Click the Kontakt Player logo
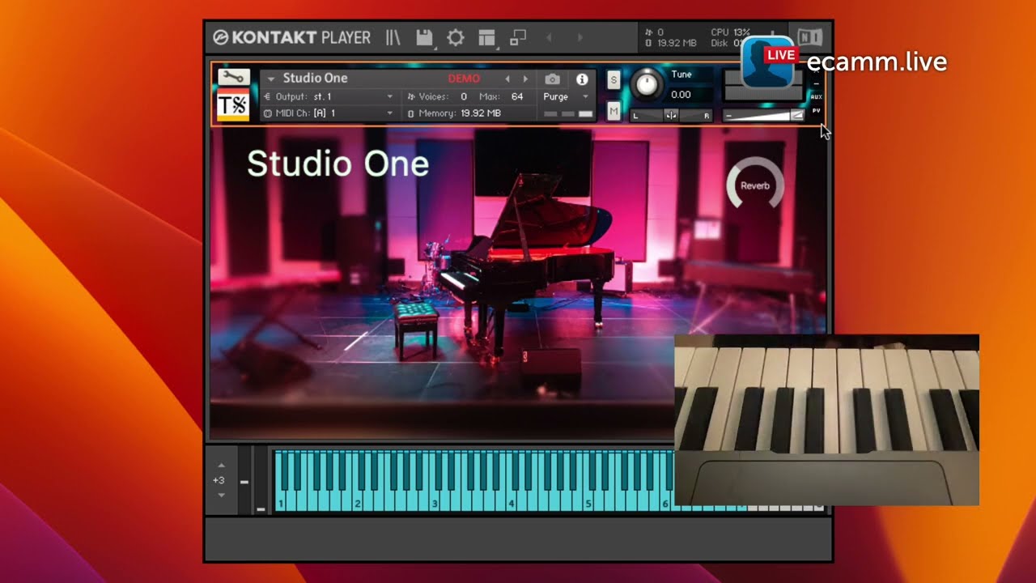 (291, 37)
